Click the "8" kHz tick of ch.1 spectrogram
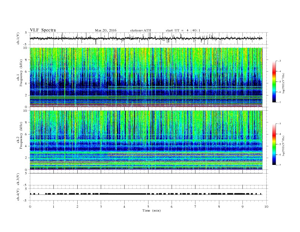The height and width of the screenshot is (232, 300). pos(26,60)
